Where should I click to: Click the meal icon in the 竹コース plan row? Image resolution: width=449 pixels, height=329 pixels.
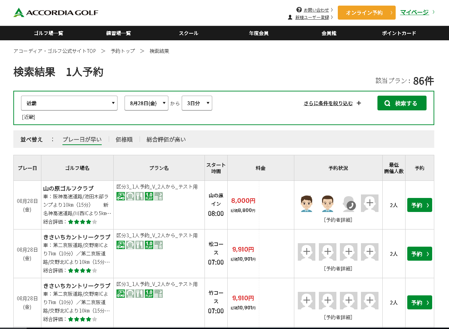click(x=140, y=294)
